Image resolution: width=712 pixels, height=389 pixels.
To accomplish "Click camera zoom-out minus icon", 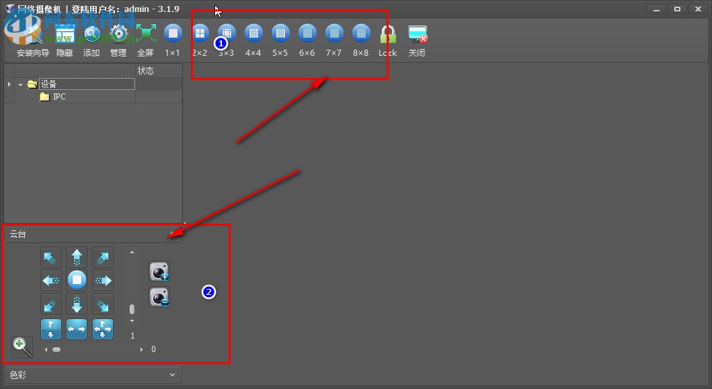I will tap(159, 297).
